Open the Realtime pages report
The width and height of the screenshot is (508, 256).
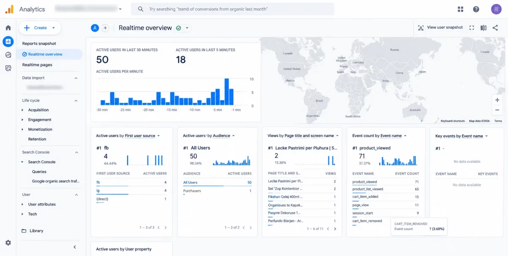pyautogui.click(x=37, y=65)
